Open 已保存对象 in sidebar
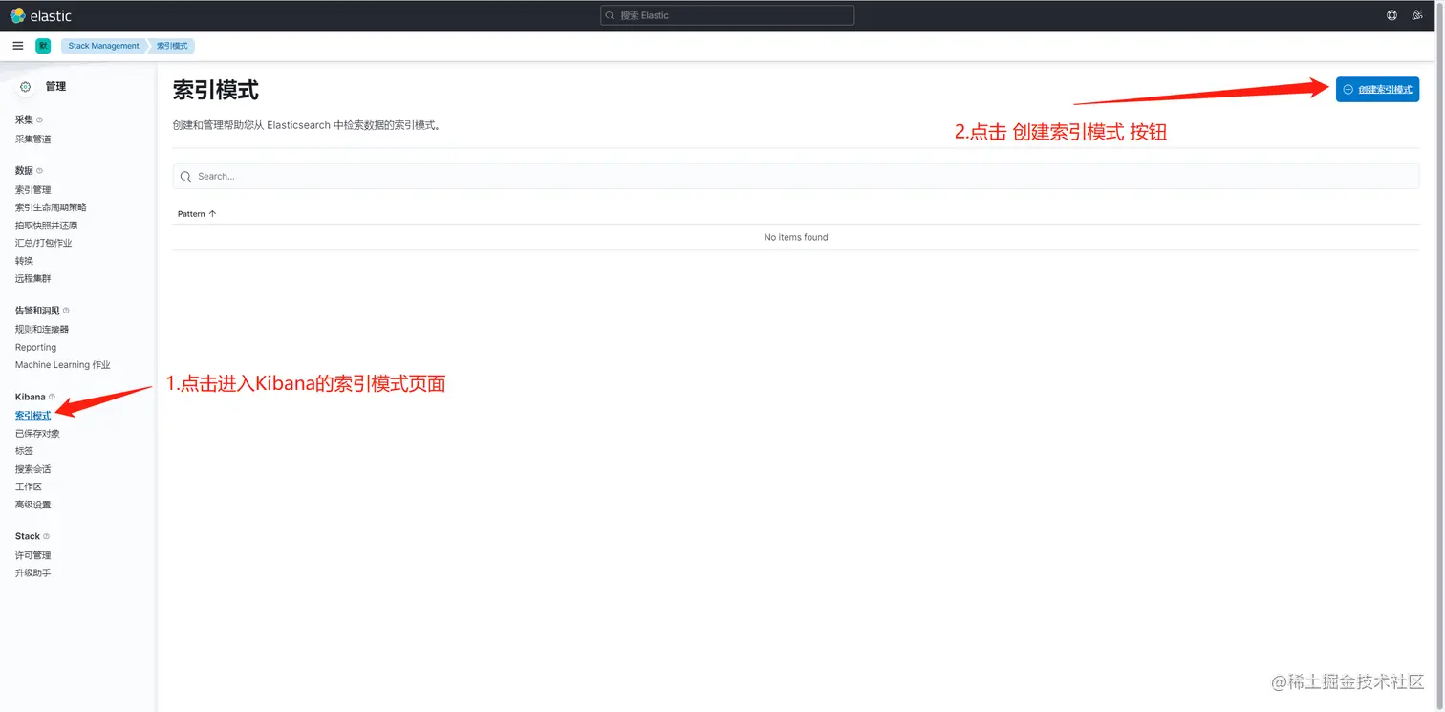Viewport: 1445px width, 712px height. (x=37, y=434)
